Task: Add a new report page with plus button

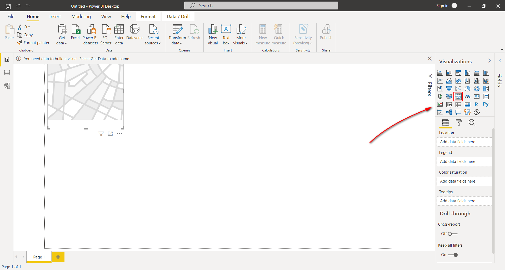Action: tap(58, 257)
